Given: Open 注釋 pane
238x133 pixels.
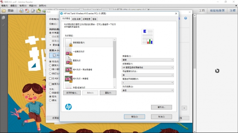Looking at the screenshot, I should [232, 11].
